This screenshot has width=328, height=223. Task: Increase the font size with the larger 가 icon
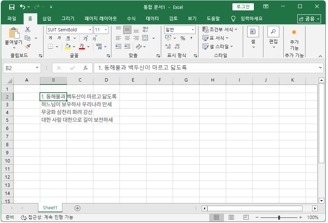click(86, 38)
